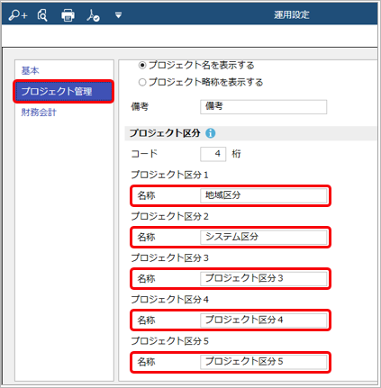The image size is (381, 388).
Task: Open the 財務会計 settings page
Action: [x=39, y=113]
